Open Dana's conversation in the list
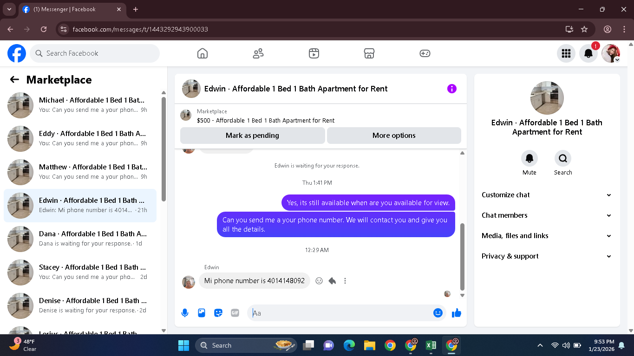 [80, 239]
